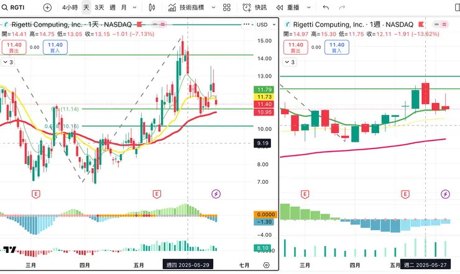The height and width of the screenshot is (274, 460).
Task: Expand dropdown arrow next to 重播
Action: tap(308, 7)
